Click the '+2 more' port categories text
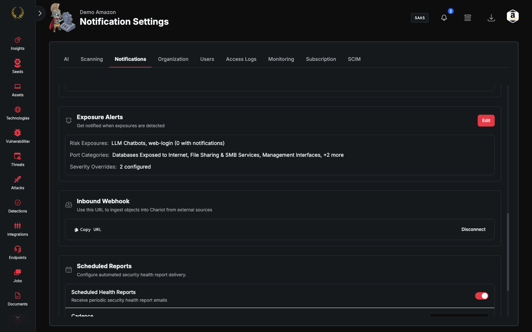The height and width of the screenshot is (332, 532). click(334, 155)
